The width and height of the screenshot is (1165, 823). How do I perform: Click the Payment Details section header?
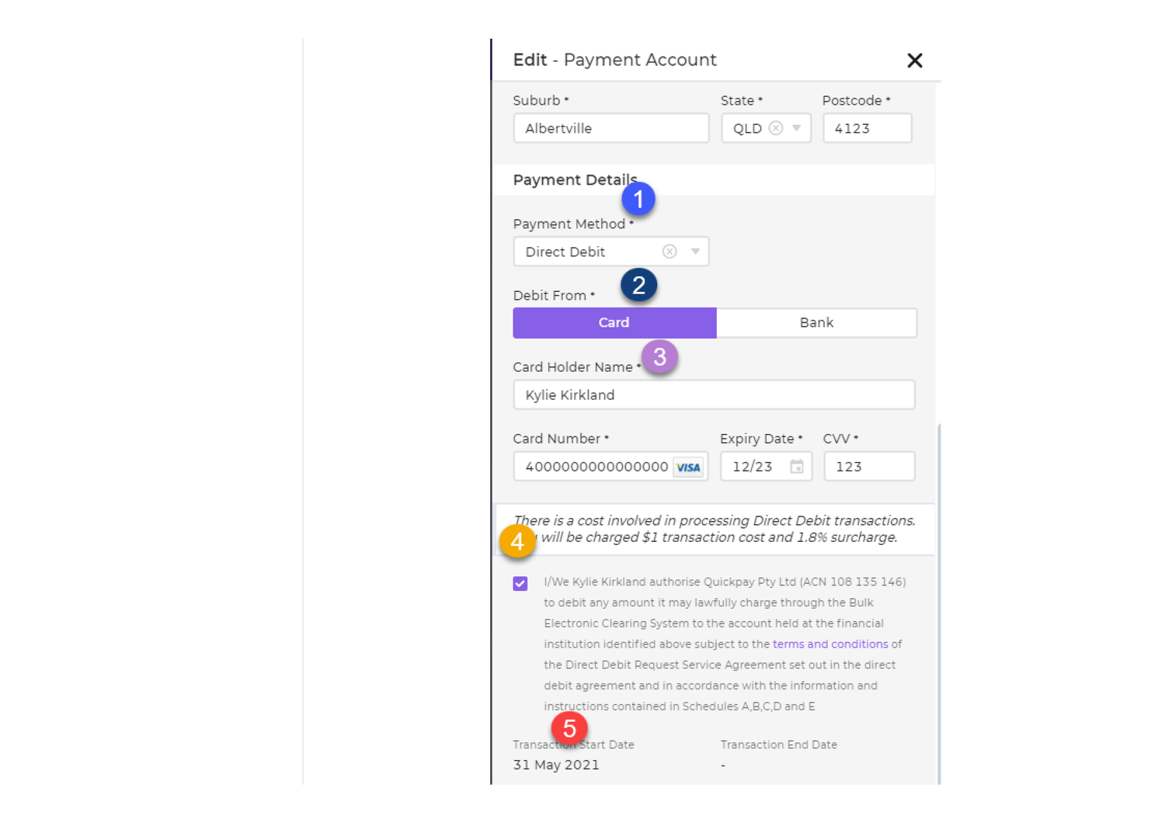tap(575, 179)
